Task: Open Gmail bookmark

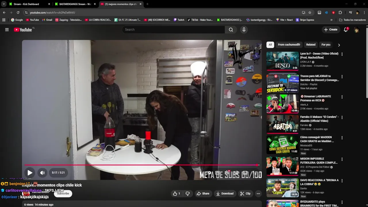Action: (x=47, y=20)
